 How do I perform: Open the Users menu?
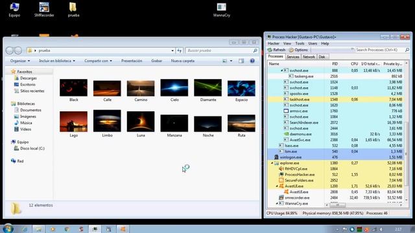tap(313, 43)
